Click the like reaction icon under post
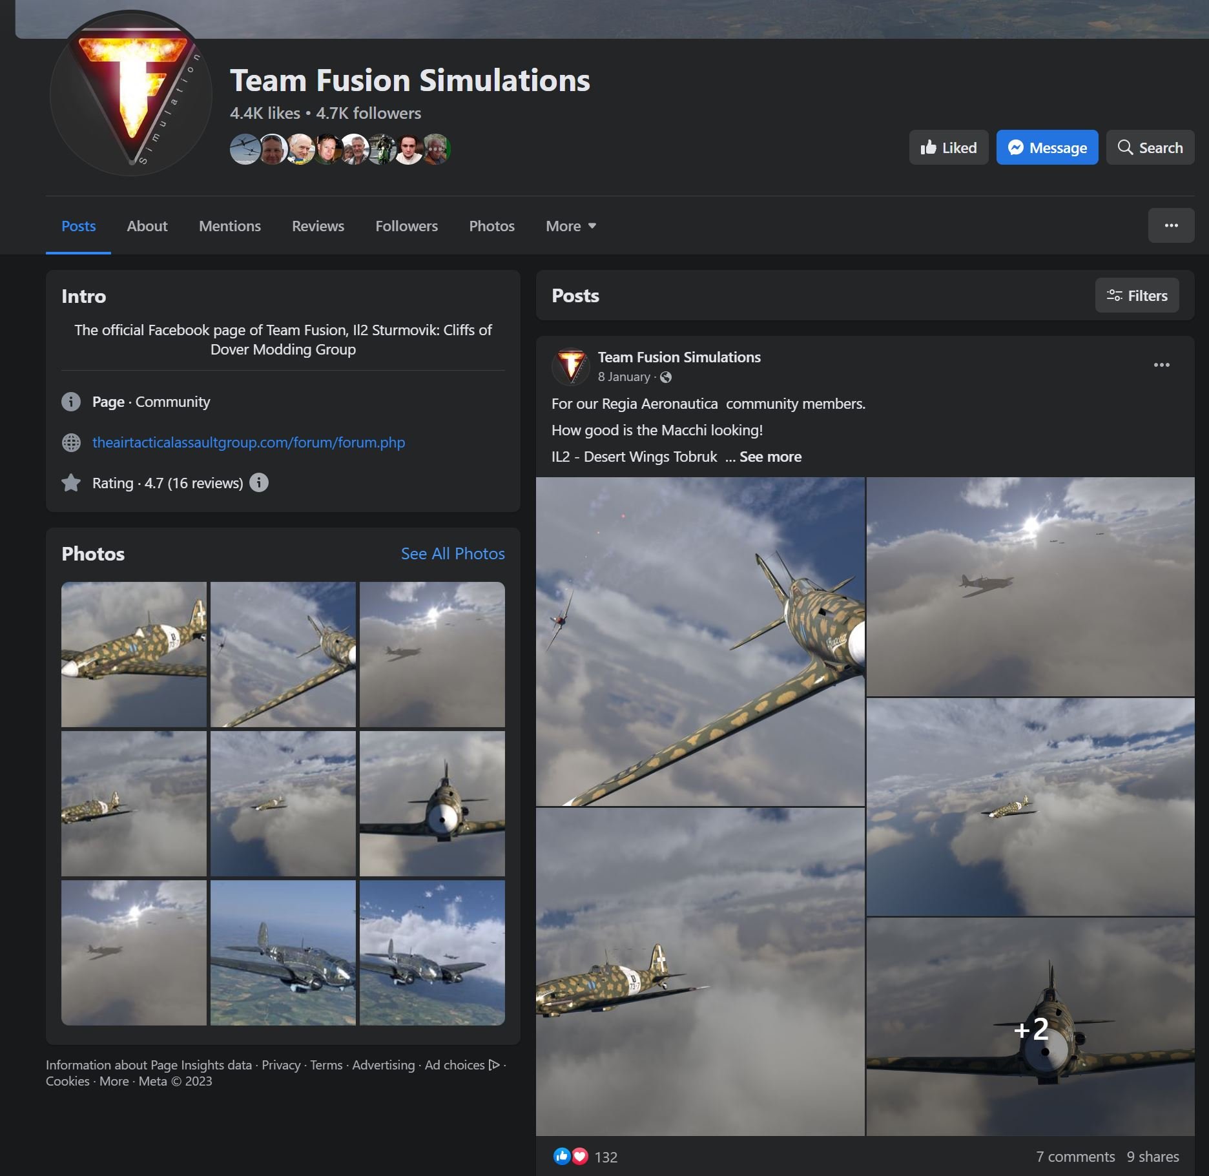The height and width of the screenshot is (1176, 1209). 562,1156
